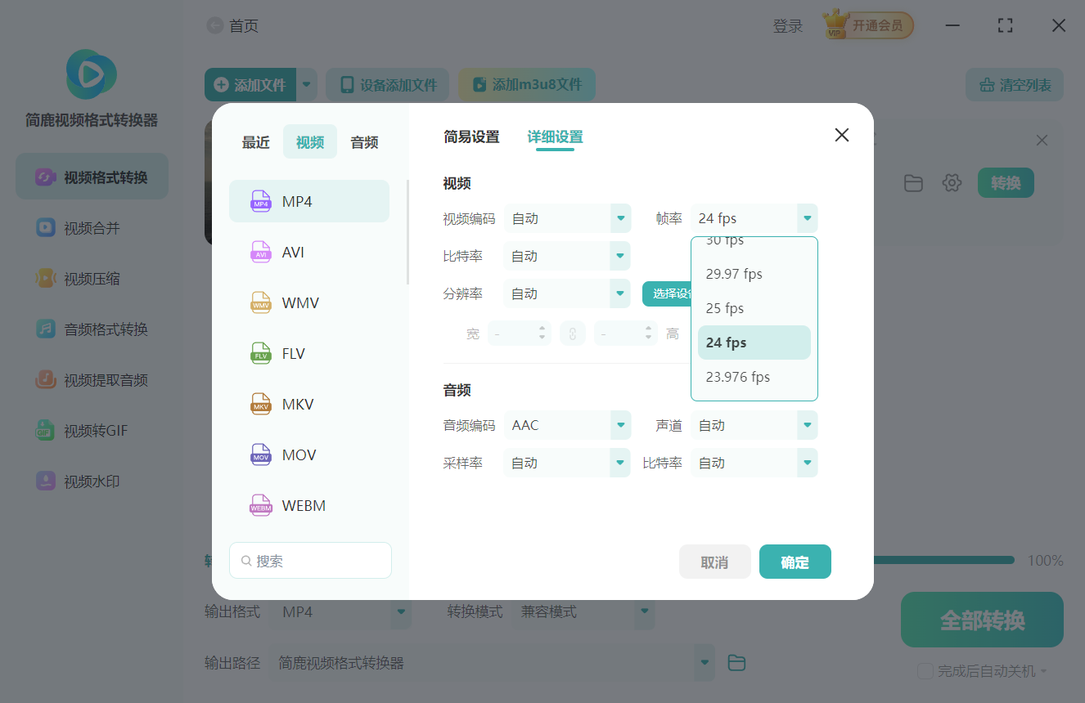
Task: Confirm with the 确定 button
Action: (x=795, y=562)
